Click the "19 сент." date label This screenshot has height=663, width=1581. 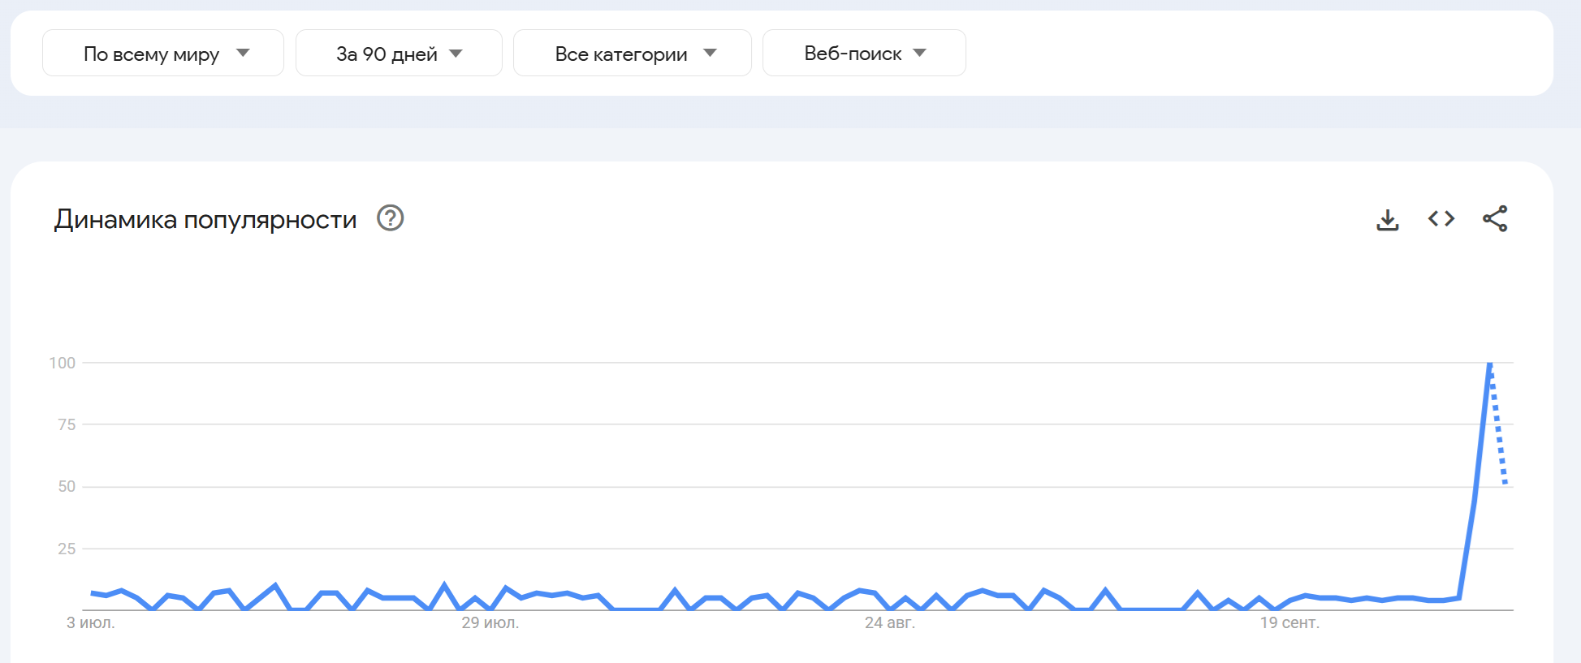(1289, 623)
